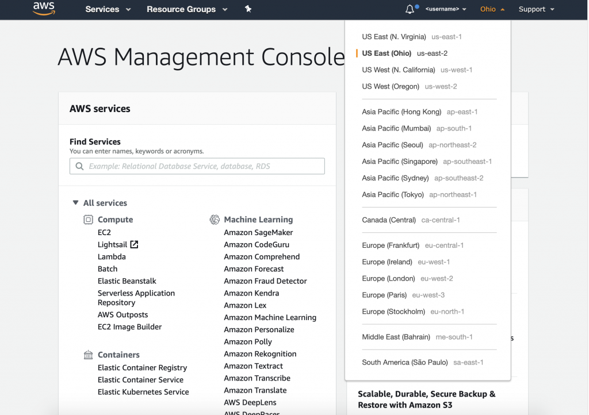Click the Machine Learning category icon
Screen dimensions: 589x415
(x=215, y=220)
